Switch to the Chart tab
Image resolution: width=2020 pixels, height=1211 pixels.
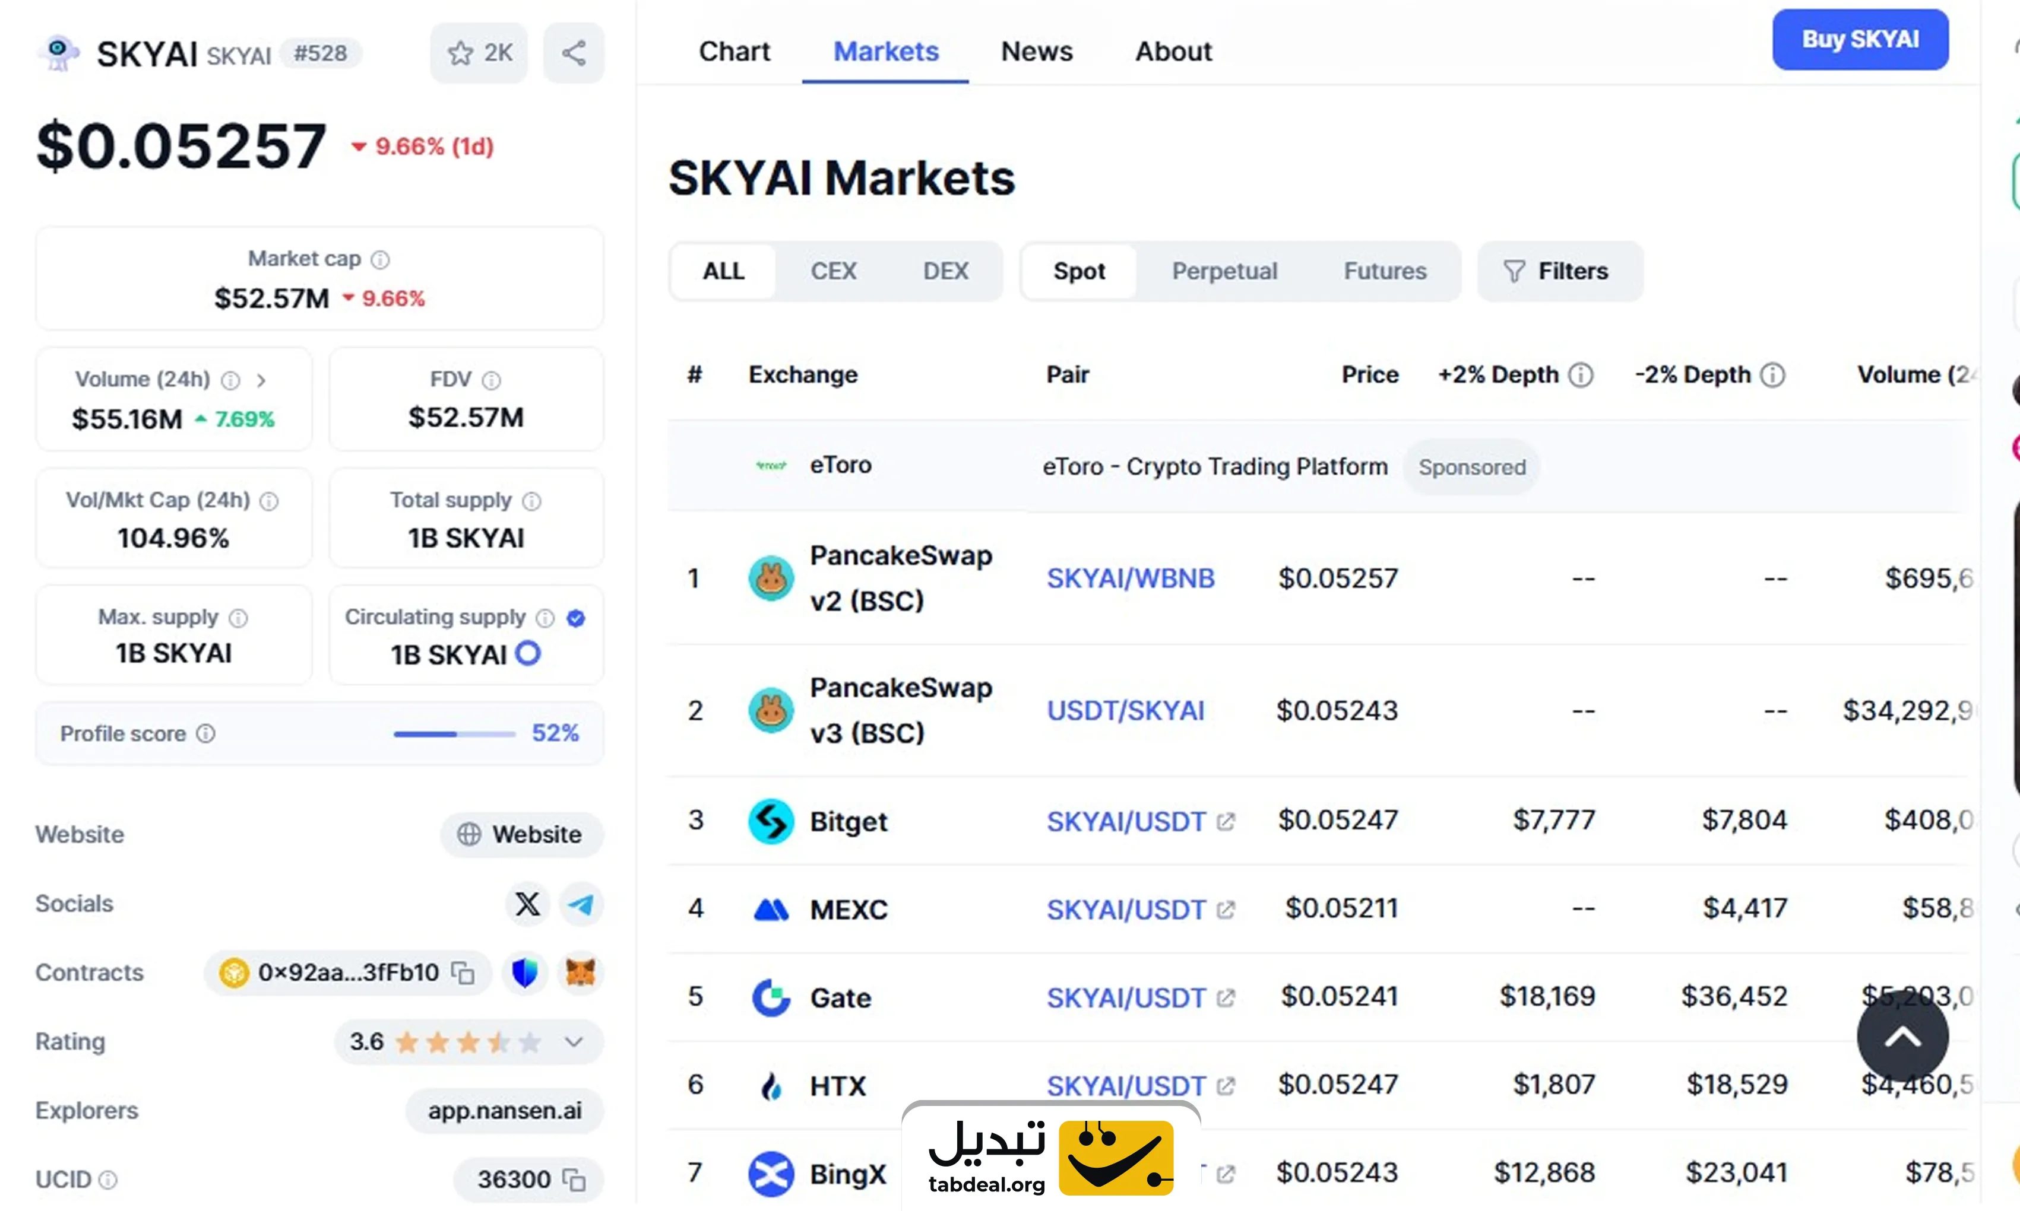734,52
